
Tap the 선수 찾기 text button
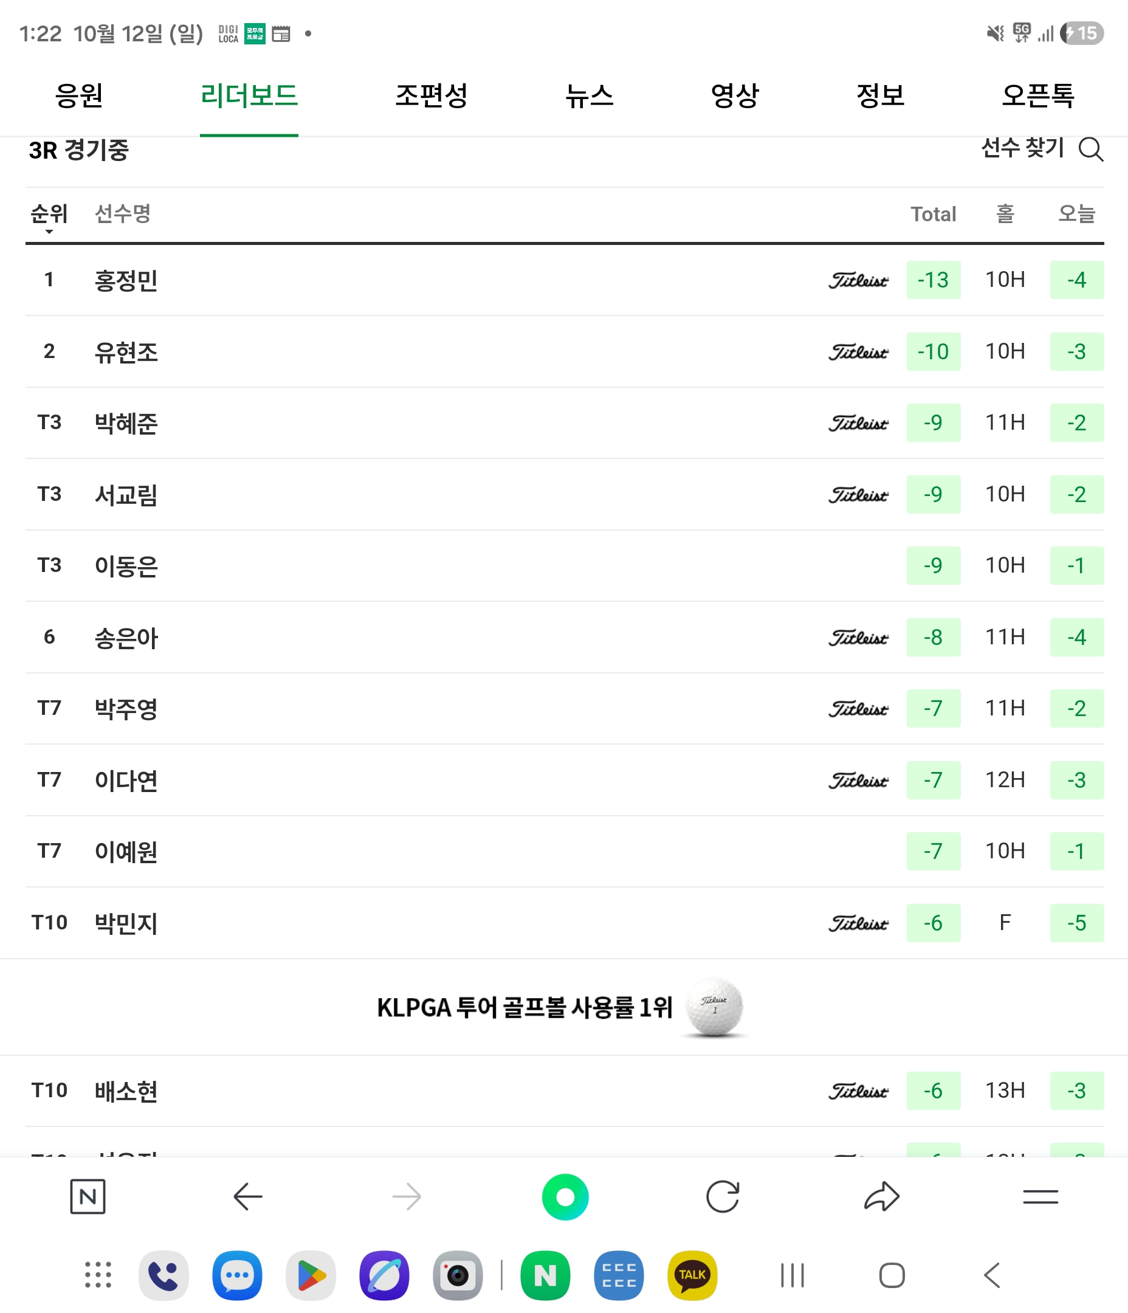click(x=1022, y=148)
